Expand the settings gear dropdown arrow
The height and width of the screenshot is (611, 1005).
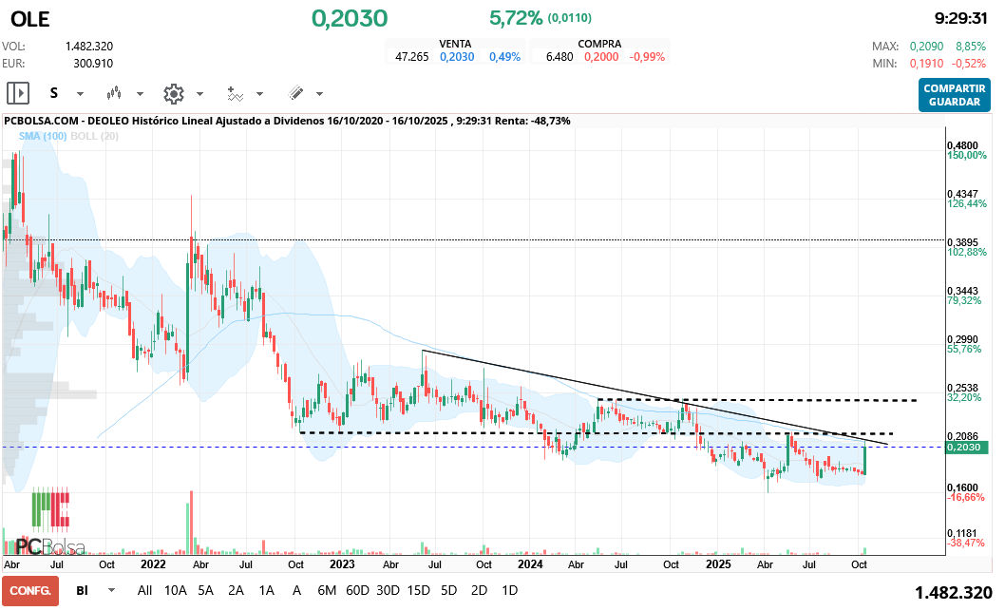point(199,94)
